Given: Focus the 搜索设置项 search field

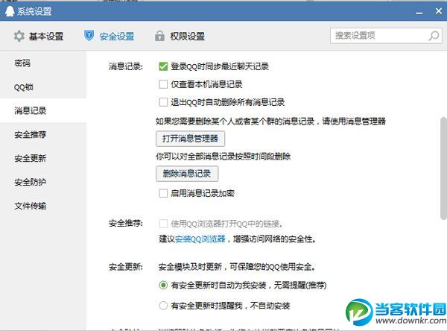Looking at the screenshot, I should [x=386, y=36].
